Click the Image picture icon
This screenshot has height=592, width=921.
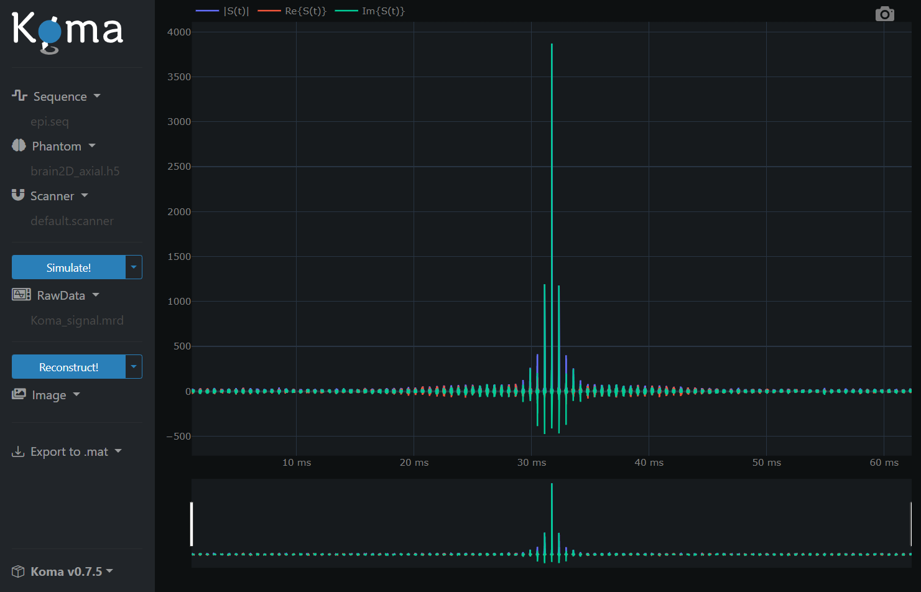coord(19,394)
